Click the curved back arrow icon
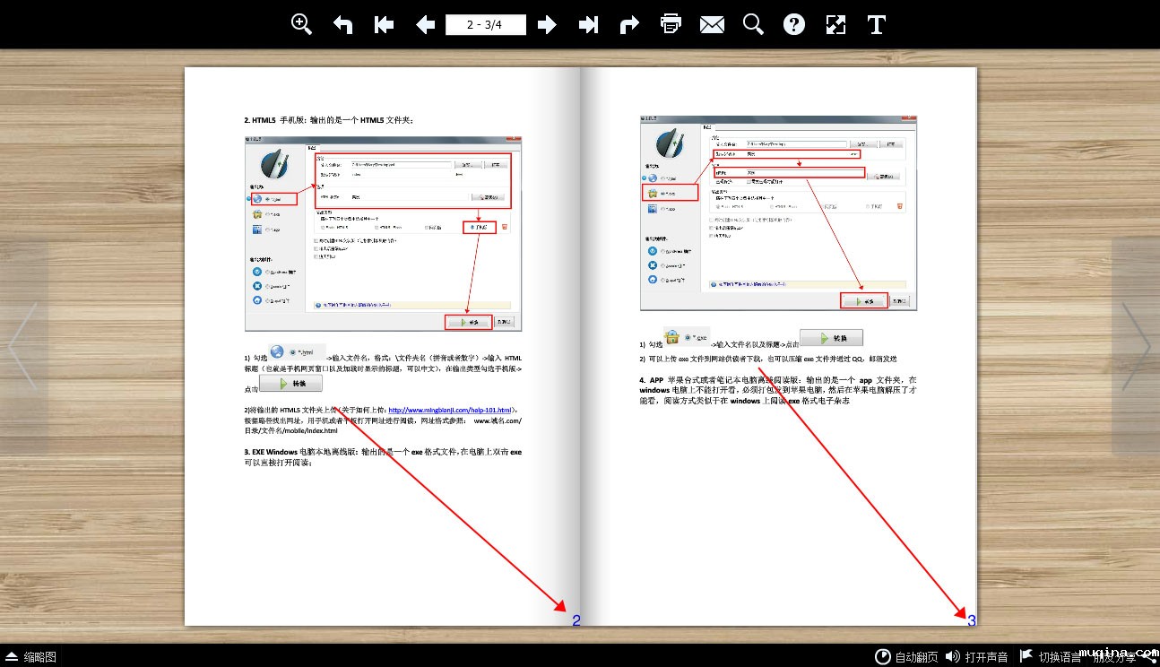This screenshot has width=1160, height=667. coord(343,24)
